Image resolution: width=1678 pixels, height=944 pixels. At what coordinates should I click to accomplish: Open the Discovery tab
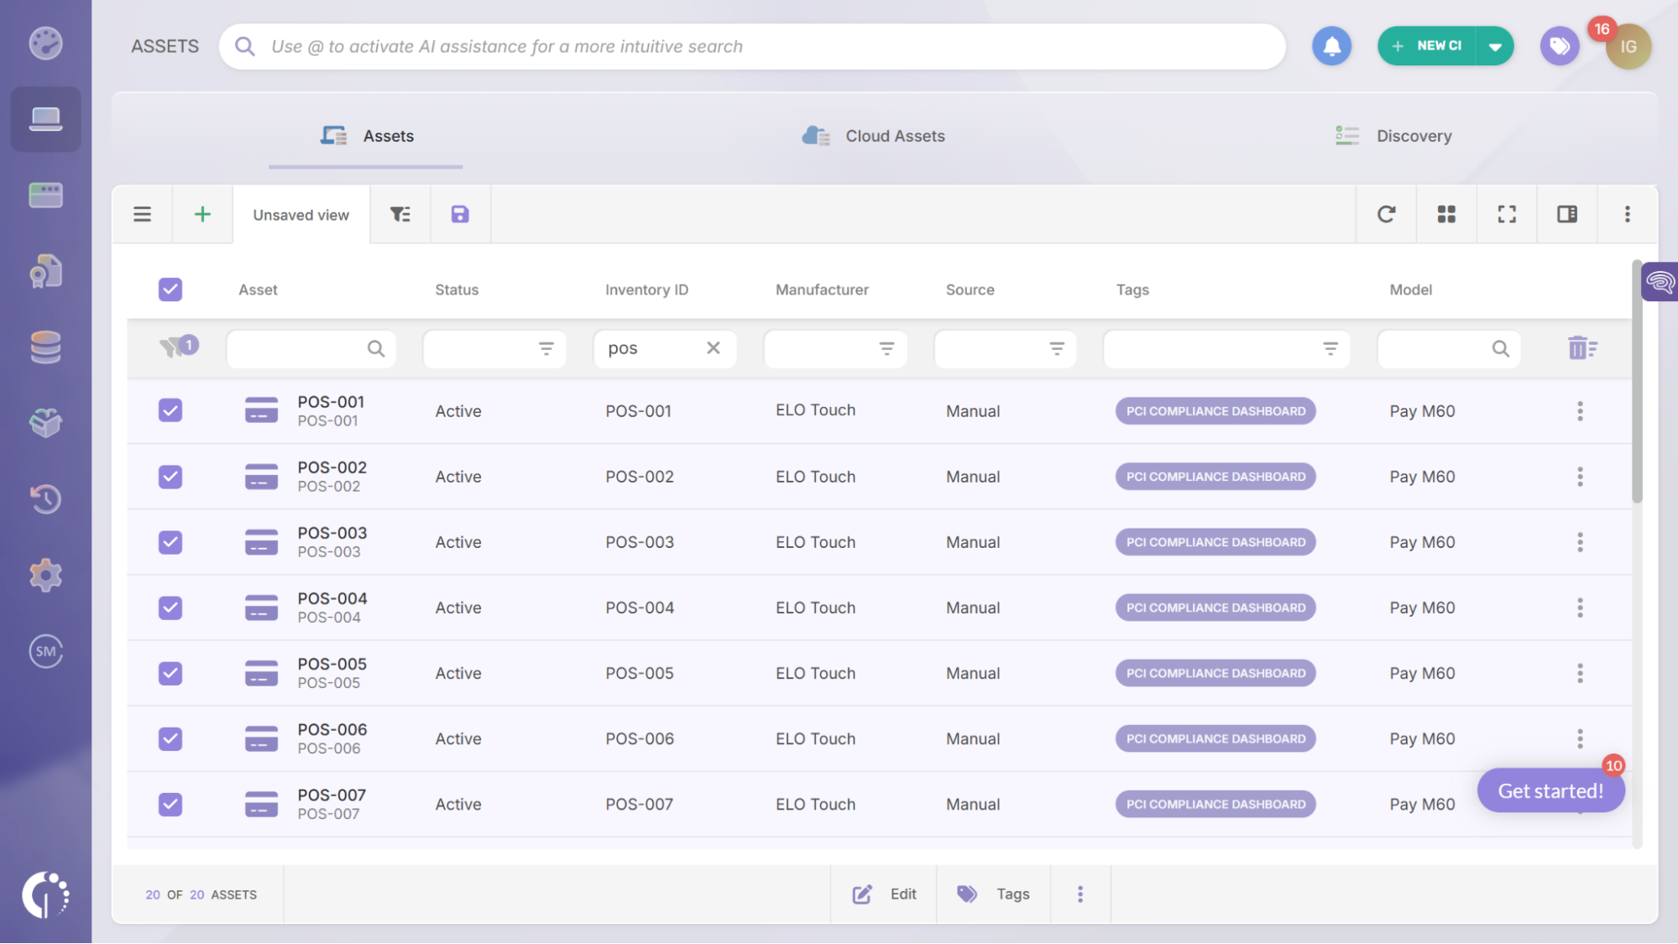pyautogui.click(x=1413, y=135)
